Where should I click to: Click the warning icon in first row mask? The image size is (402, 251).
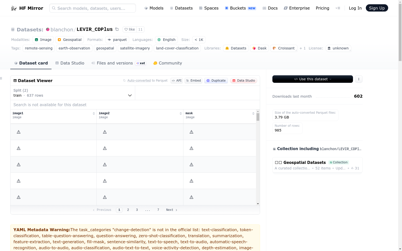[x=191, y=132]
